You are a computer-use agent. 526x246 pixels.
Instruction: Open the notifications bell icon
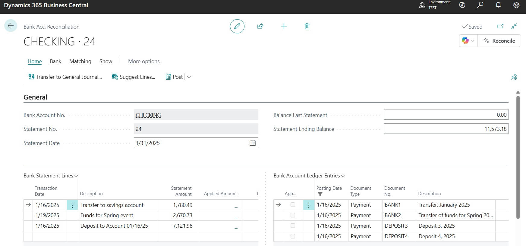498,5
